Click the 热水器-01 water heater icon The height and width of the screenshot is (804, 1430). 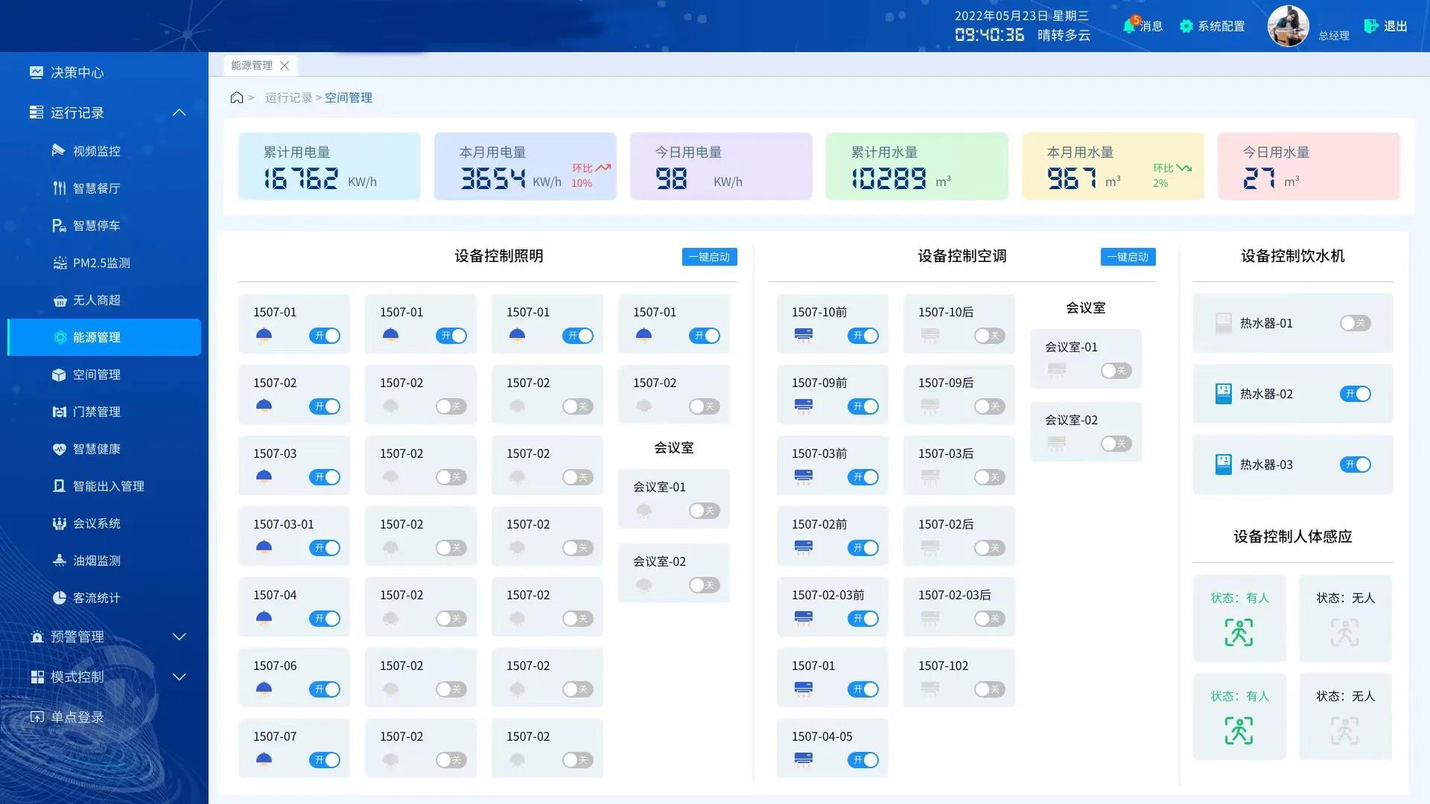point(1223,323)
